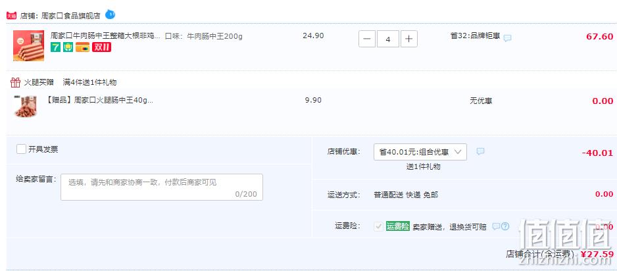
Task: Click the quantity input showing 4
Action: tap(388, 39)
